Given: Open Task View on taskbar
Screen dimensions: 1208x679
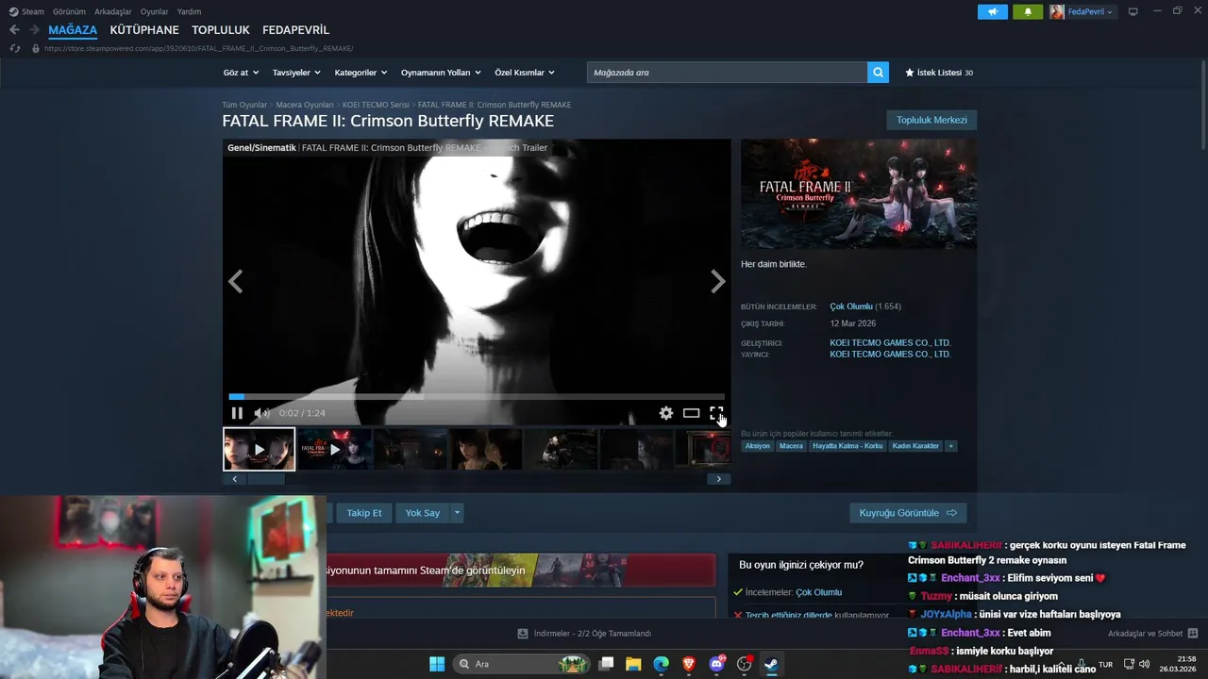Looking at the screenshot, I should [x=606, y=664].
